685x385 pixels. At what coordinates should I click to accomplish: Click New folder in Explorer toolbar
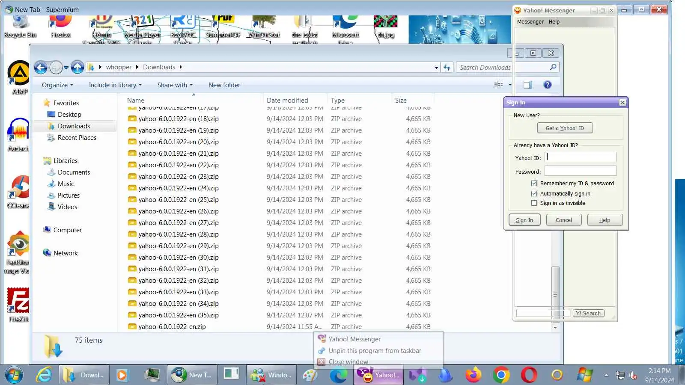click(224, 85)
